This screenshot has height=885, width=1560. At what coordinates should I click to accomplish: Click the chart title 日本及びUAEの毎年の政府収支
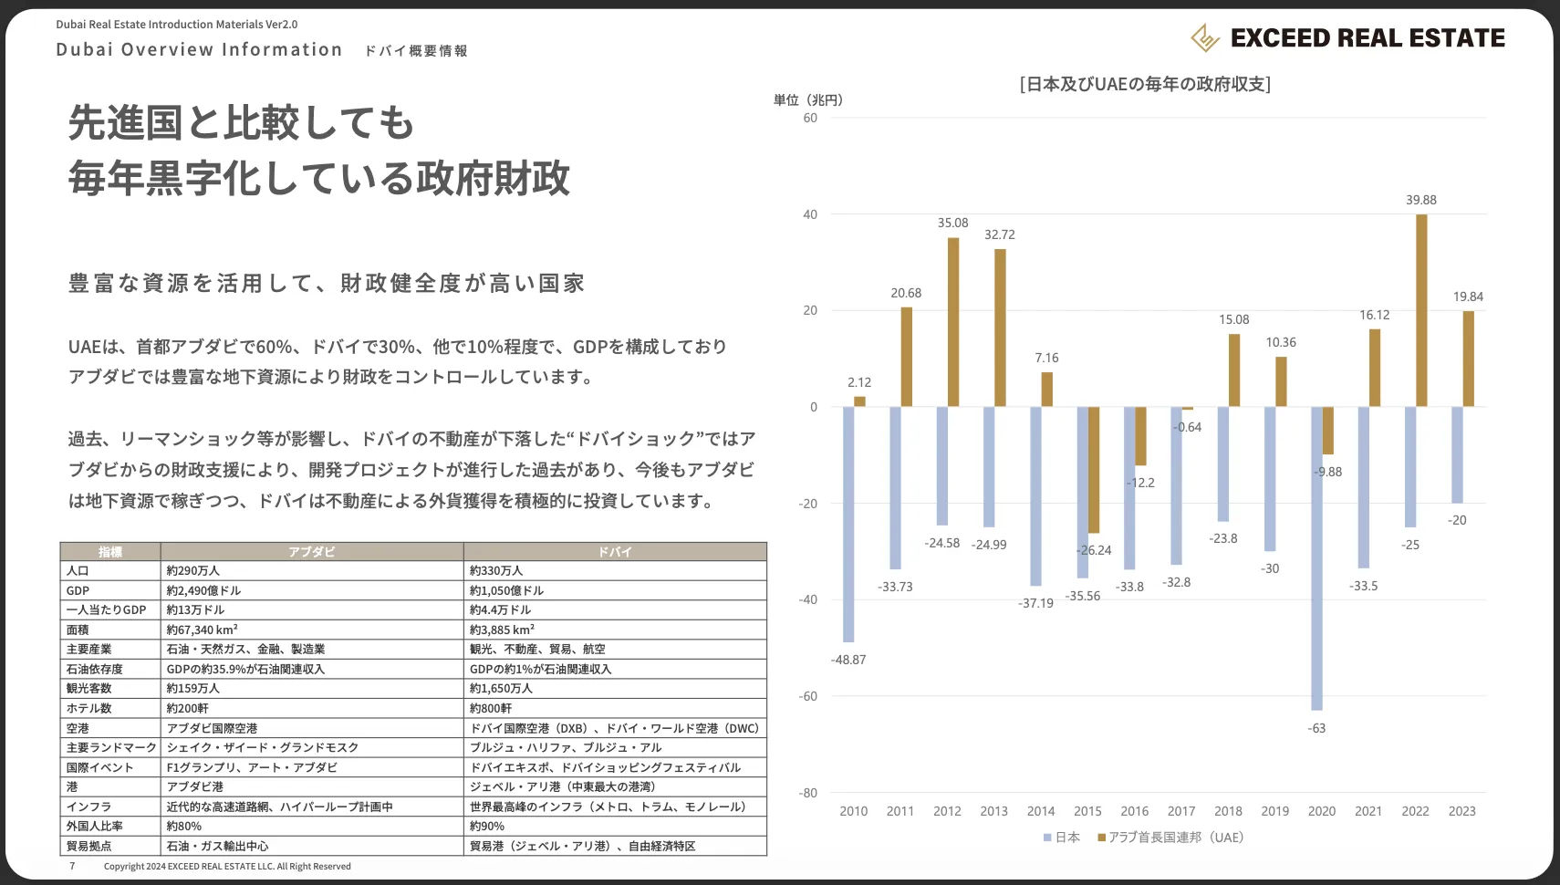point(1145,84)
